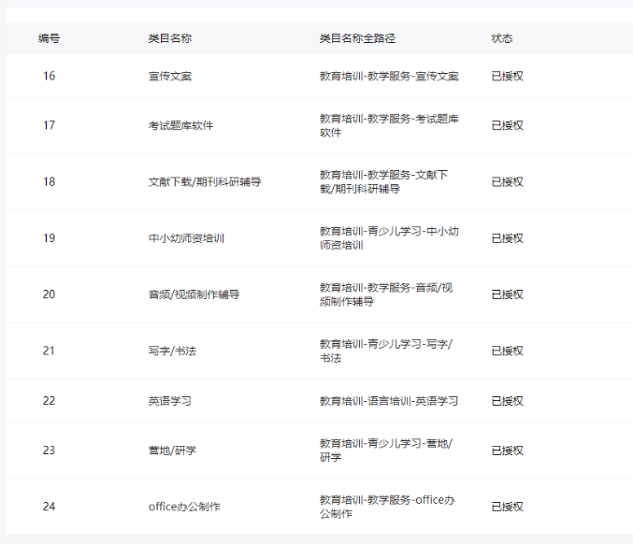Click the 英语学习 category name
The image size is (633, 544).
pyautogui.click(x=170, y=400)
